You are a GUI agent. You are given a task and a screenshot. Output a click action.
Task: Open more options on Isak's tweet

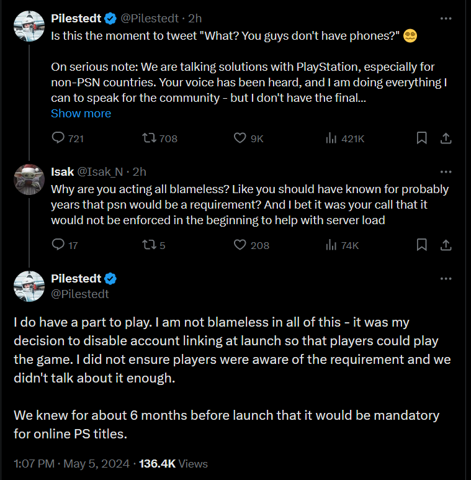pyautogui.click(x=445, y=172)
